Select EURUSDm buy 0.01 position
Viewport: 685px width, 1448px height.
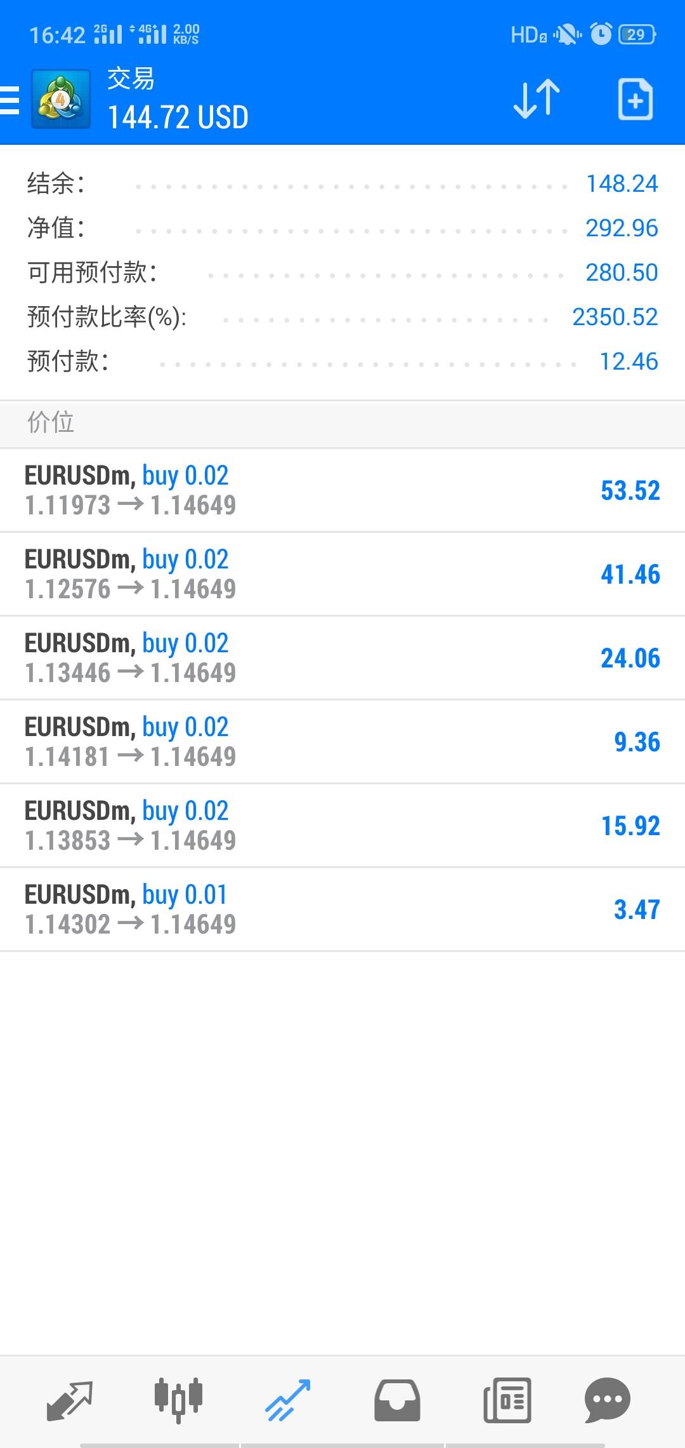pyautogui.click(x=342, y=909)
